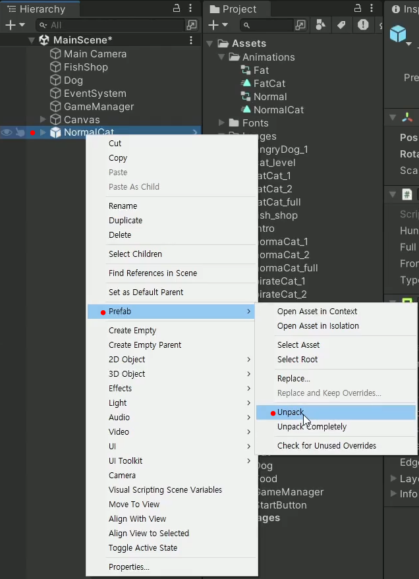Expand the Effects submenu
Screen dimensions: 419x579
tap(172, 389)
